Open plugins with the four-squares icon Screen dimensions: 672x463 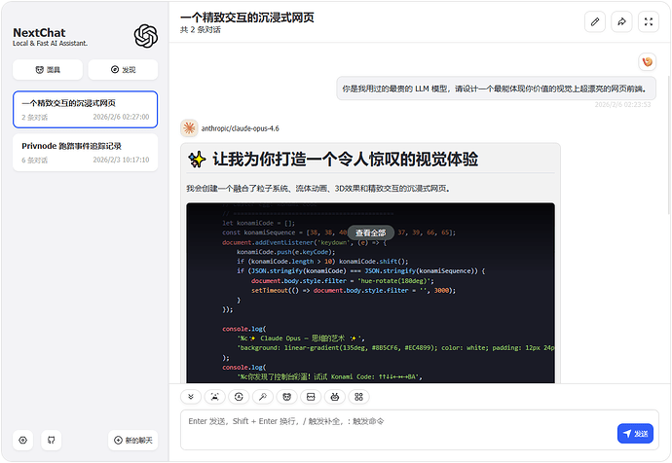358,397
